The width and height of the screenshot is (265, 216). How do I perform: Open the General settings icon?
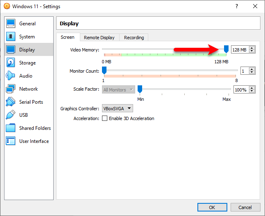(x=11, y=23)
